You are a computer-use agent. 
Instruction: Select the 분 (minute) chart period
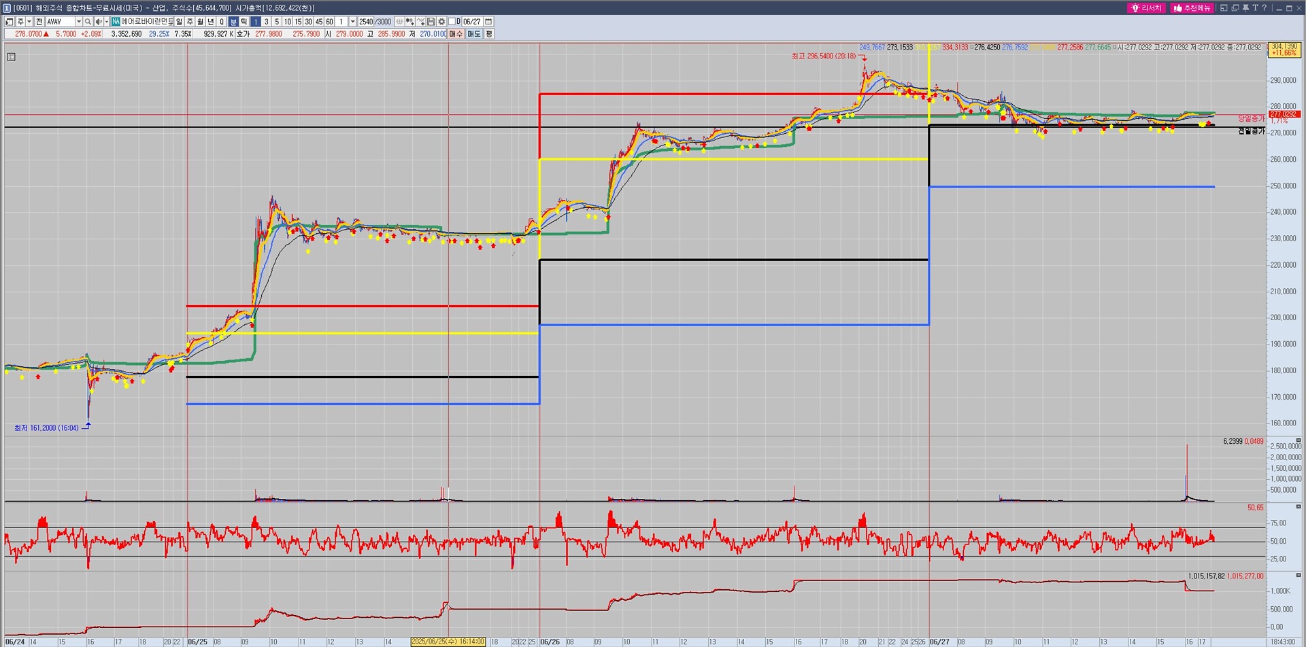click(233, 22)
